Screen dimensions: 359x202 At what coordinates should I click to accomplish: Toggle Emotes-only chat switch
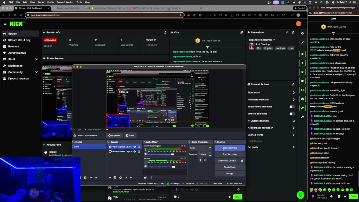tap(292, 114)
